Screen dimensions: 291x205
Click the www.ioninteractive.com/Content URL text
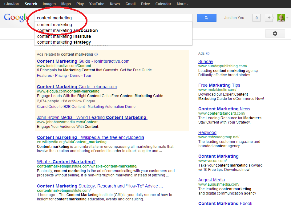(64, 66)
